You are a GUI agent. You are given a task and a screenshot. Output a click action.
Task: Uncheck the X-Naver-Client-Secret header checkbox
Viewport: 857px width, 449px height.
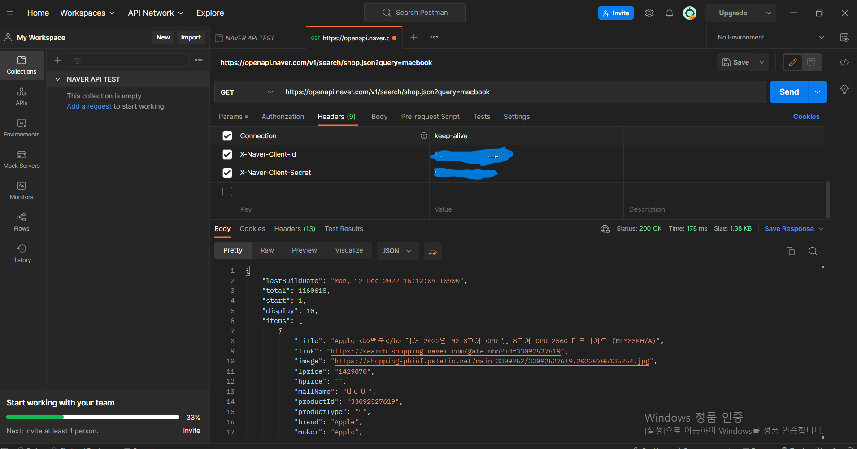(227, 173)
